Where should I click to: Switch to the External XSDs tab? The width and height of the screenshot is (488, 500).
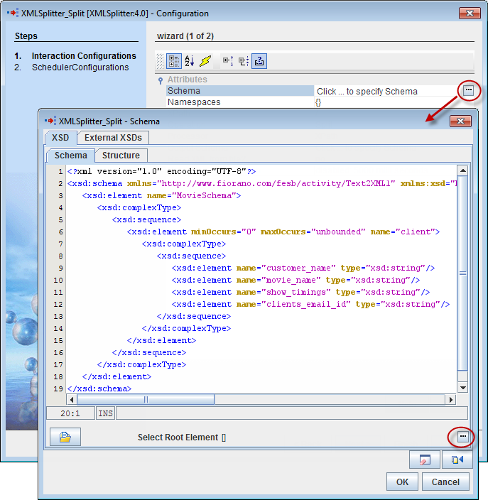[113, 138]
